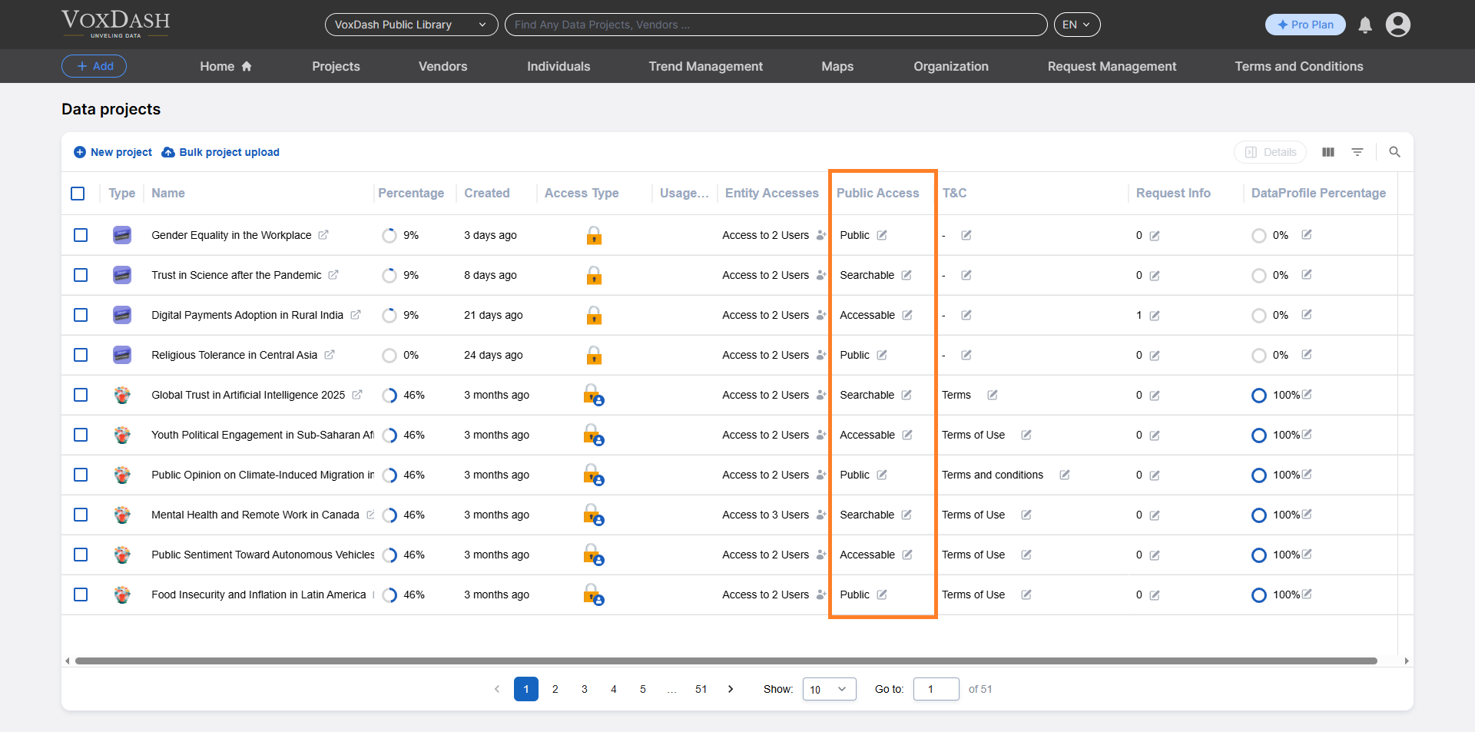Screen dimensions: 1475x732
Task: Open the EN language selector
Action: (x=1076, y=25)
